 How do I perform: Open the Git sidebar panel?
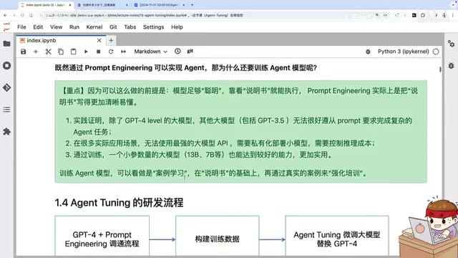pos(6,87)
